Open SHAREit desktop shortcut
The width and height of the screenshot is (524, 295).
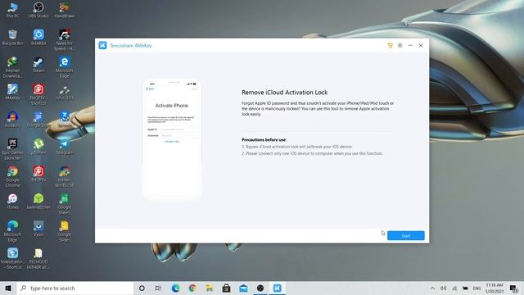(38, 37)
